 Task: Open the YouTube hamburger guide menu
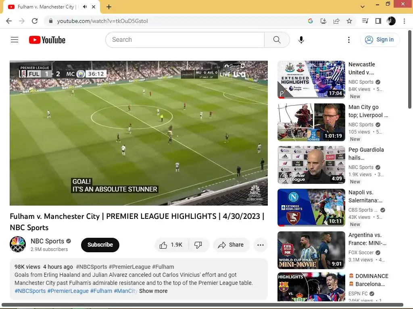[x=15, y=40]
